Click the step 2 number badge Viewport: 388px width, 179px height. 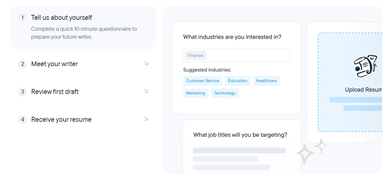(x=22, y=64)
